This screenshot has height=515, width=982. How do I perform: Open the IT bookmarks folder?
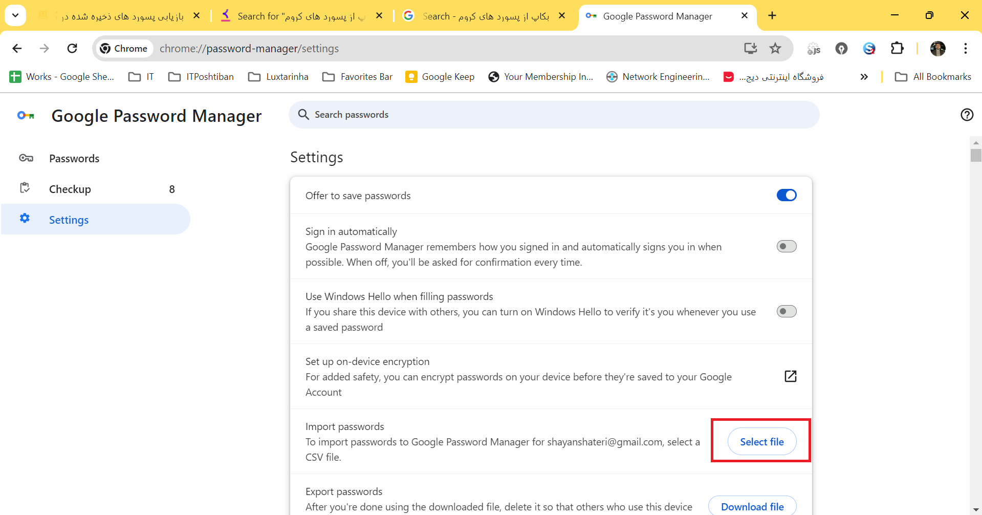click(141, 77)
